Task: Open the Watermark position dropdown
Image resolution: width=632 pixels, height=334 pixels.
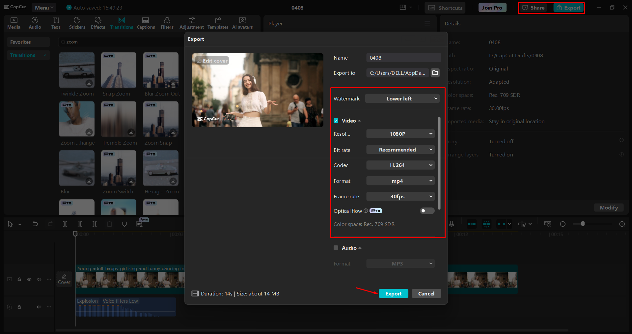Action: (x=402, y=98)
